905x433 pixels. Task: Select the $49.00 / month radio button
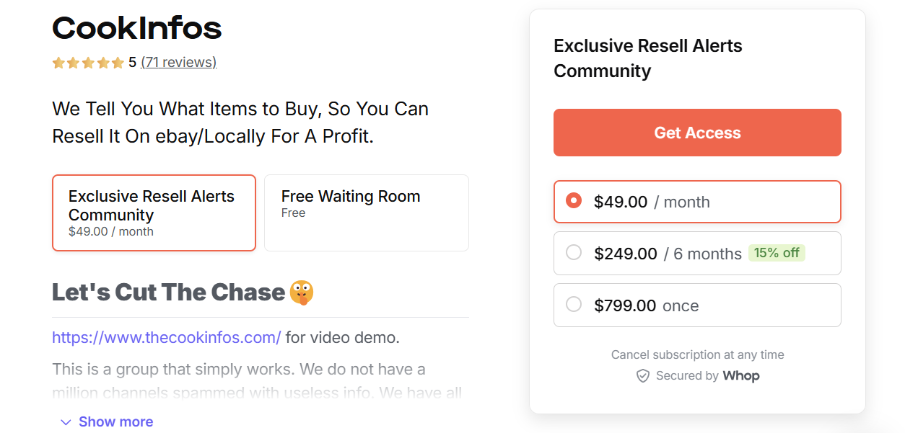[574, 202]
